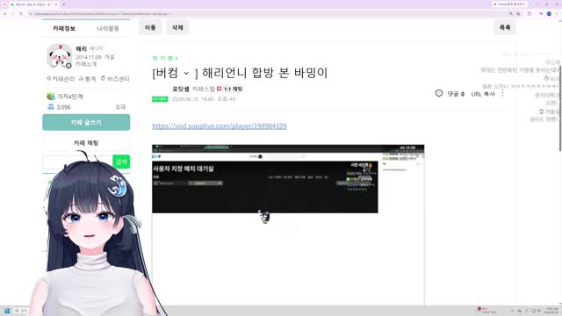Expand the 버컴 category dropdown in title
The height and width of the screenshot is (316, 562).
[186, 74]
